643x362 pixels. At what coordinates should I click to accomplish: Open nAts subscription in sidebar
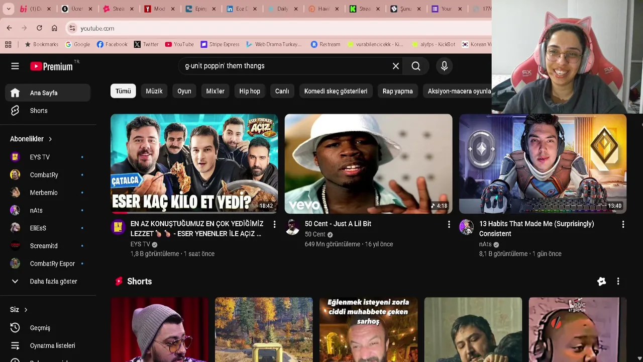click(x=48, y=210)
